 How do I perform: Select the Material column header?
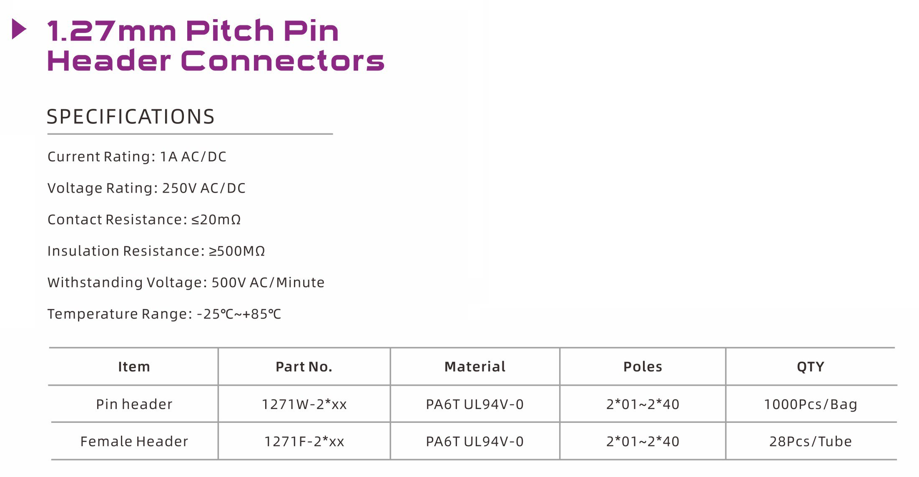(475, 367)
